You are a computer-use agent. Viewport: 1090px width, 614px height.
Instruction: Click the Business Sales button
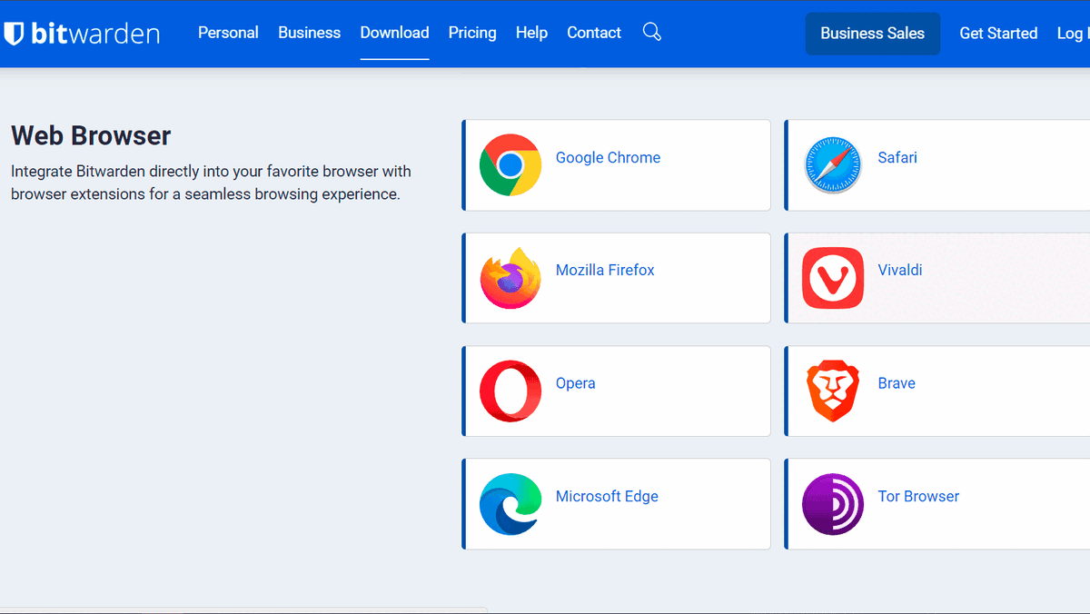(872, 34)
